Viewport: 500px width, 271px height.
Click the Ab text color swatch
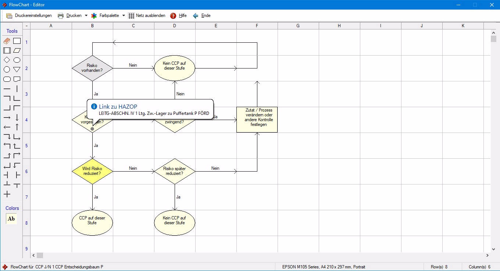pos(11,219)
